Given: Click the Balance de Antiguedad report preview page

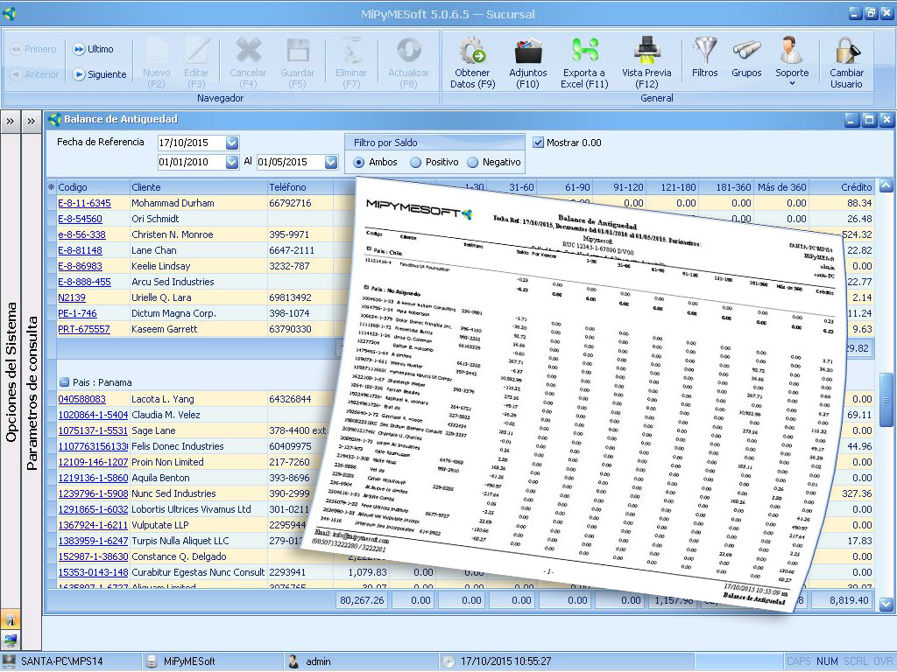Looking at the screenshot, I should [572, 395].
